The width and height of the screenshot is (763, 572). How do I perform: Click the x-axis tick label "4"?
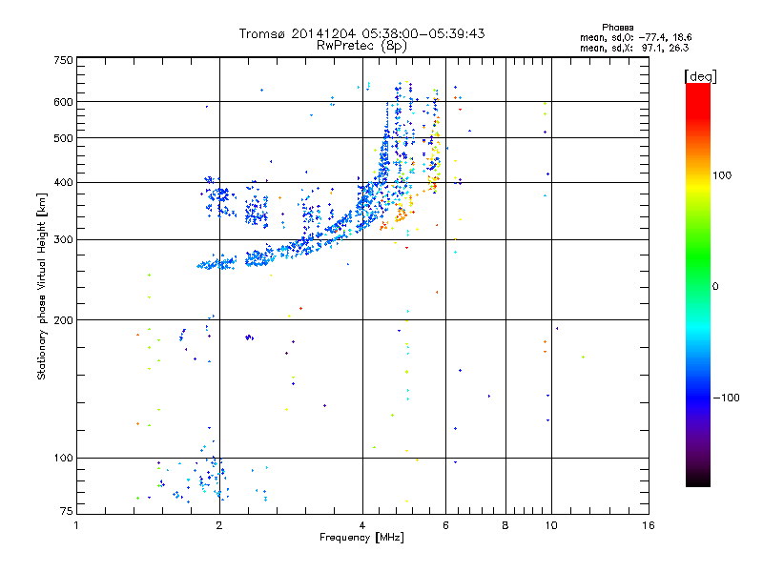coord(362,525)
